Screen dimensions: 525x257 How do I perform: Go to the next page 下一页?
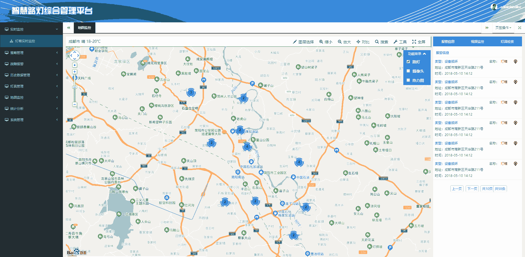click(x=472, y=189)
